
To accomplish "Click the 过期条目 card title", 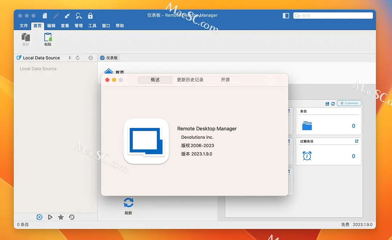I will pos(306,141).
